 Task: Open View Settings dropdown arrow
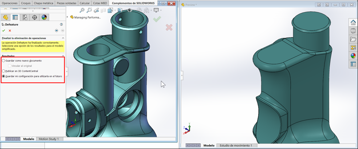[x=161, y=10]
